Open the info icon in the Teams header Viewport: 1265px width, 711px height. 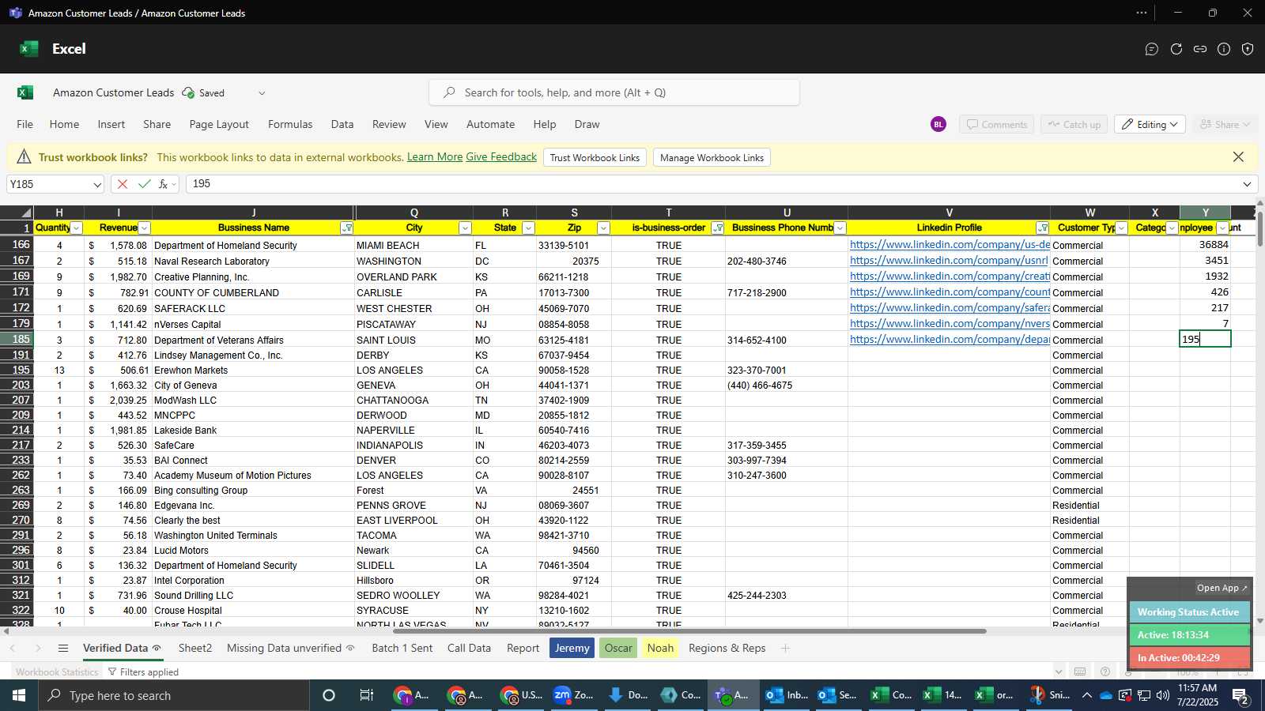1224,49
